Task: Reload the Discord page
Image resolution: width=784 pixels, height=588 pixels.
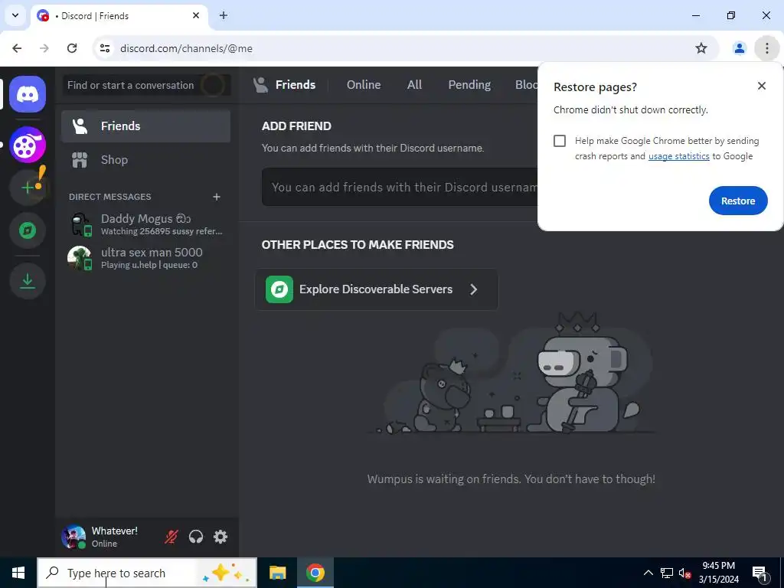Action: click(x=72, y=48)
